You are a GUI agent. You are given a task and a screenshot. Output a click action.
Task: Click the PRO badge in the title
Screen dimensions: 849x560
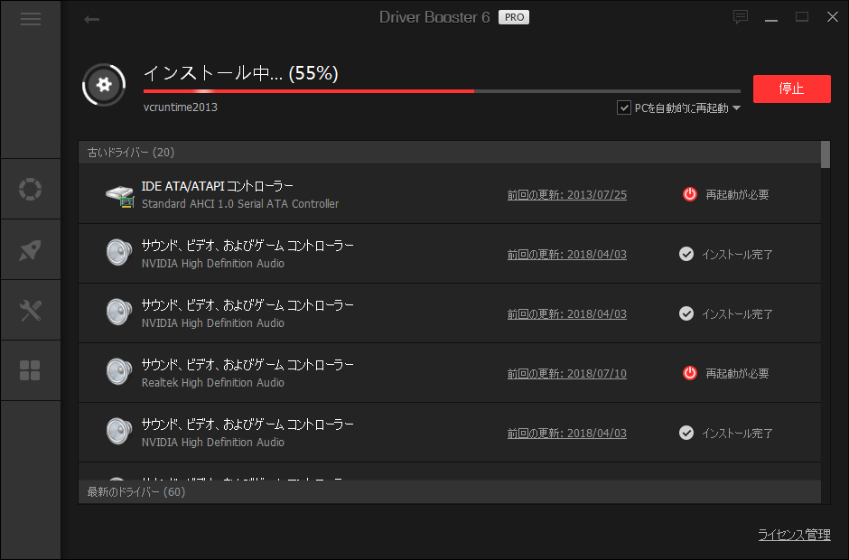point(514,17)
